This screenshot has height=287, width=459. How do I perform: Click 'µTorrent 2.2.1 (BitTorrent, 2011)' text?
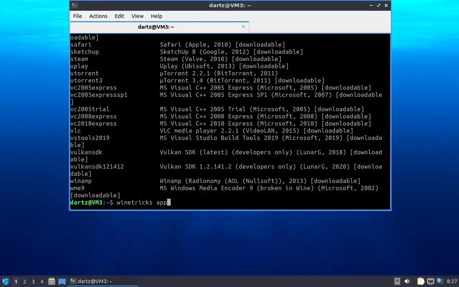(x=219, y=73)
